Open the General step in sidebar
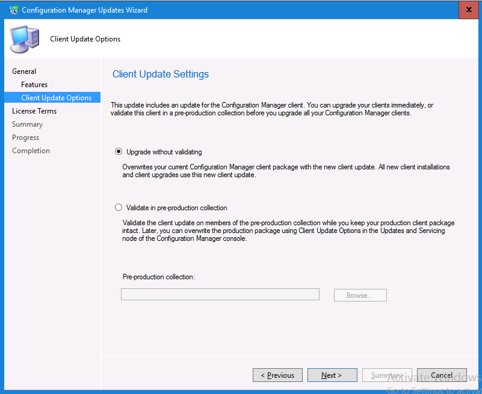 [x=24, y=71]
